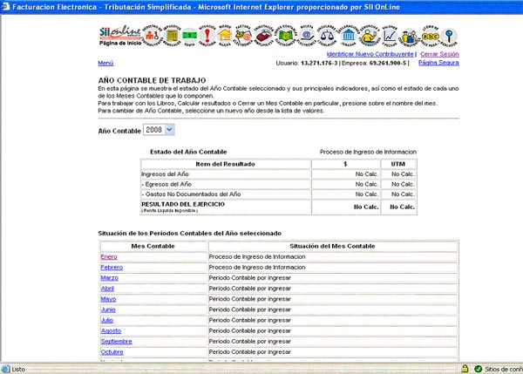Image resolution: width=523 pixels, height=374 pixels.
Task: Open the Junio accounting month
Action: point(108,309)
